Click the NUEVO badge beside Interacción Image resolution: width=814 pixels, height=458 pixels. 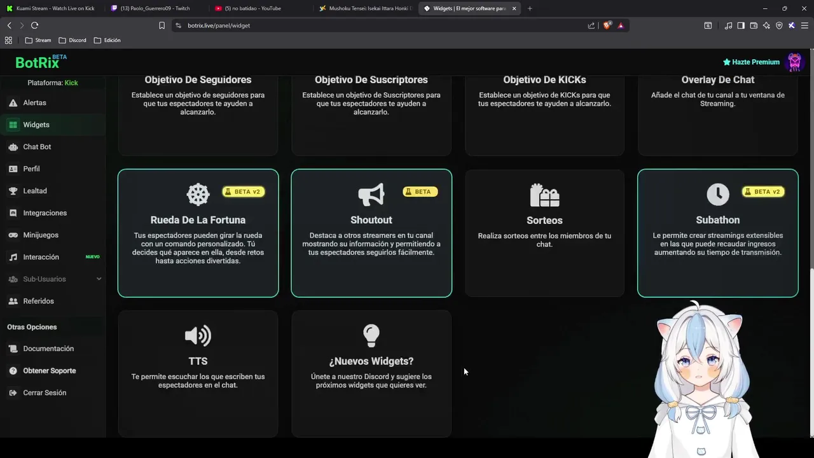click(93, 257)
